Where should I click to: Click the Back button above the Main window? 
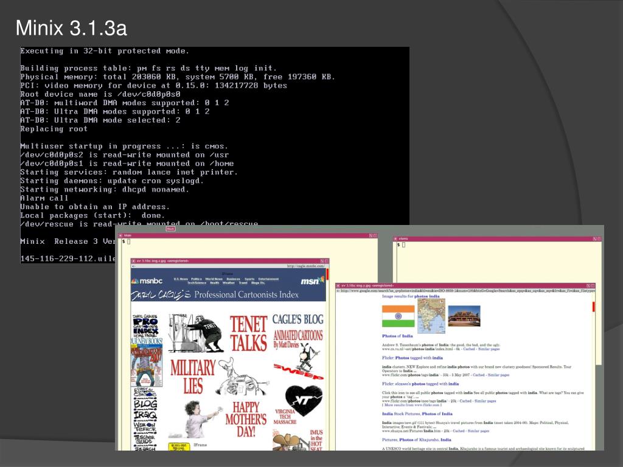170,229
